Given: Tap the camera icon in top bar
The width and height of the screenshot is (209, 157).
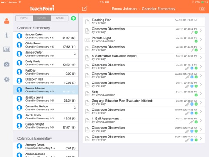Looking at the screenshot, I should pos(202,9).
